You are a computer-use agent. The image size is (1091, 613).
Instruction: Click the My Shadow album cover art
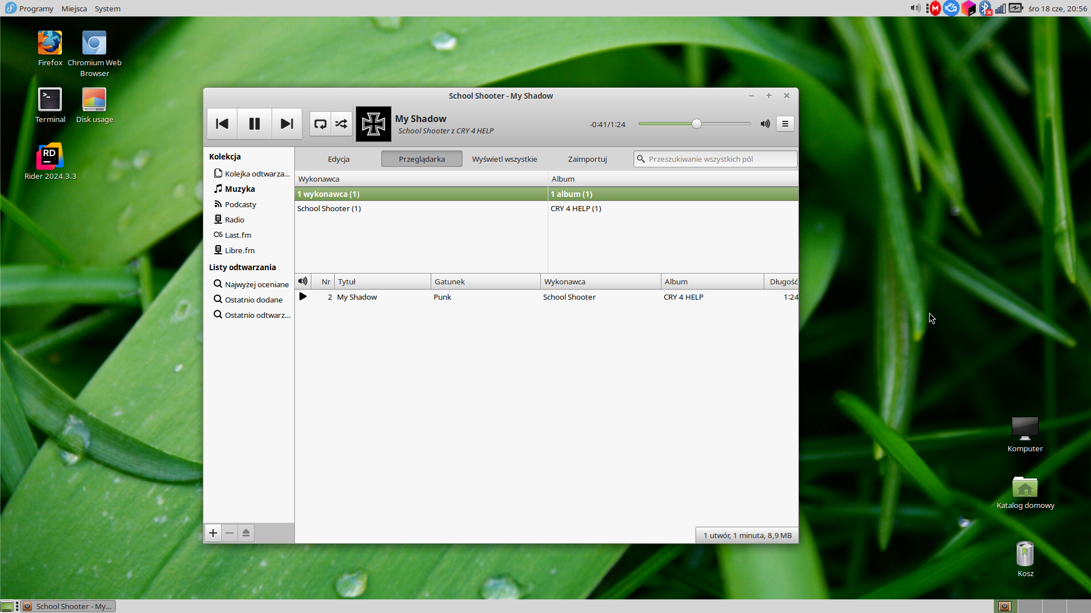click(x=373, y=124)
